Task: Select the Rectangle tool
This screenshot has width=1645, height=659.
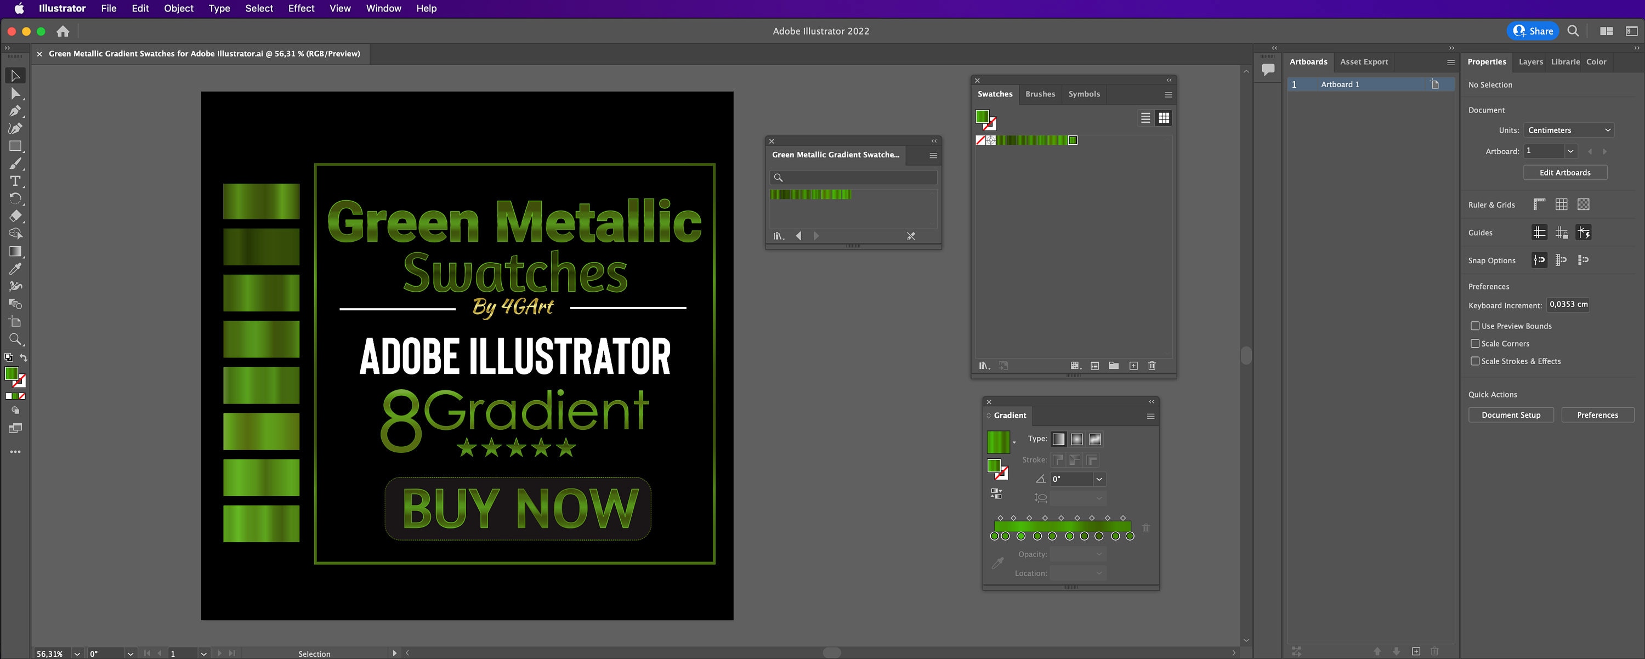Action: 15,146
